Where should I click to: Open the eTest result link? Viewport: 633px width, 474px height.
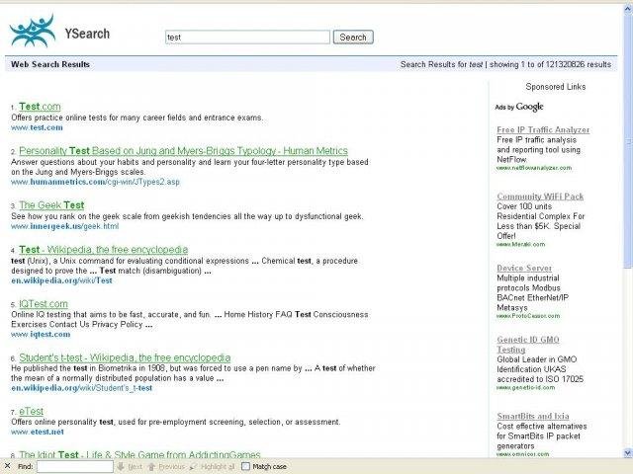point(31,411)
